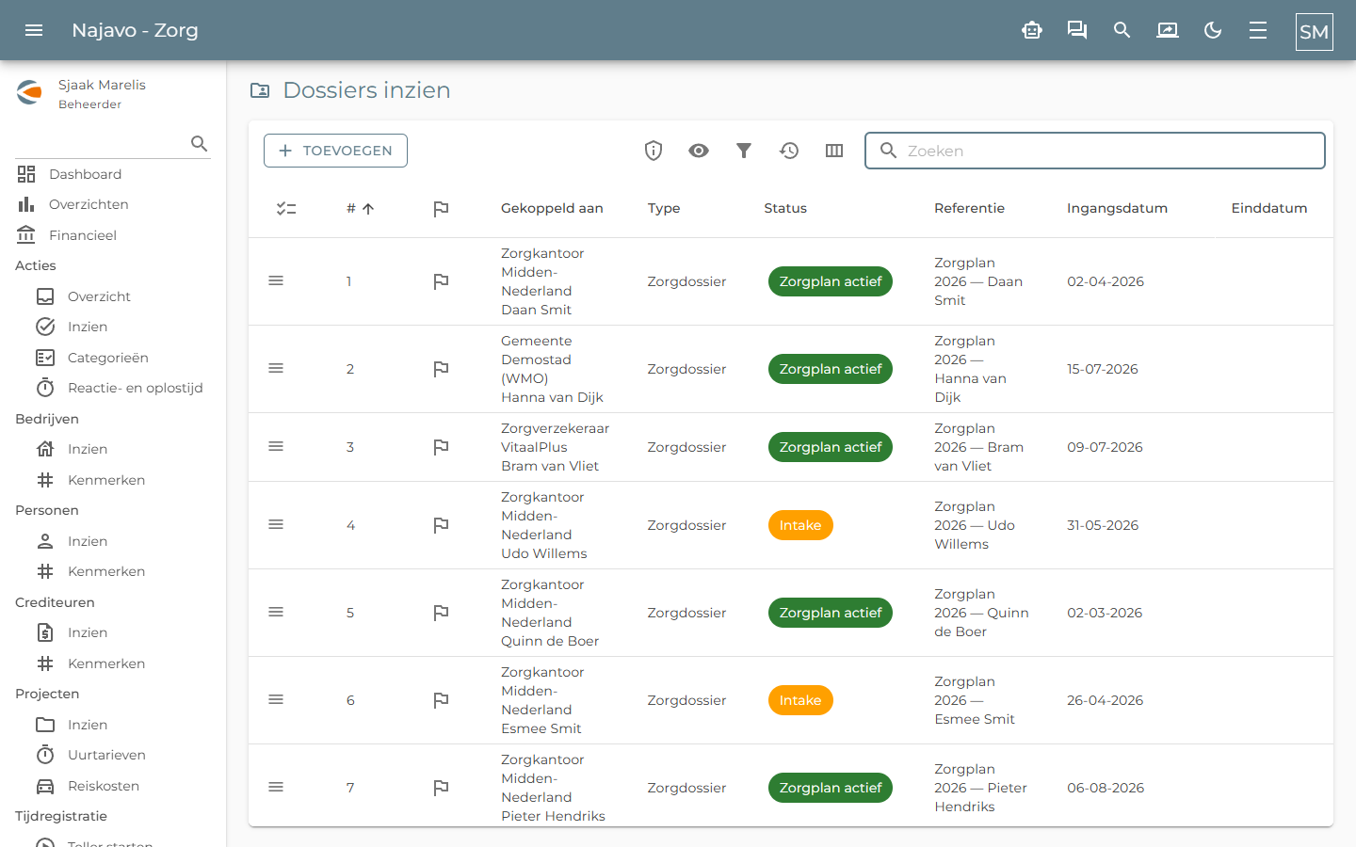
Task: Focus the Zoeken search field
Action: (1095, 151)
